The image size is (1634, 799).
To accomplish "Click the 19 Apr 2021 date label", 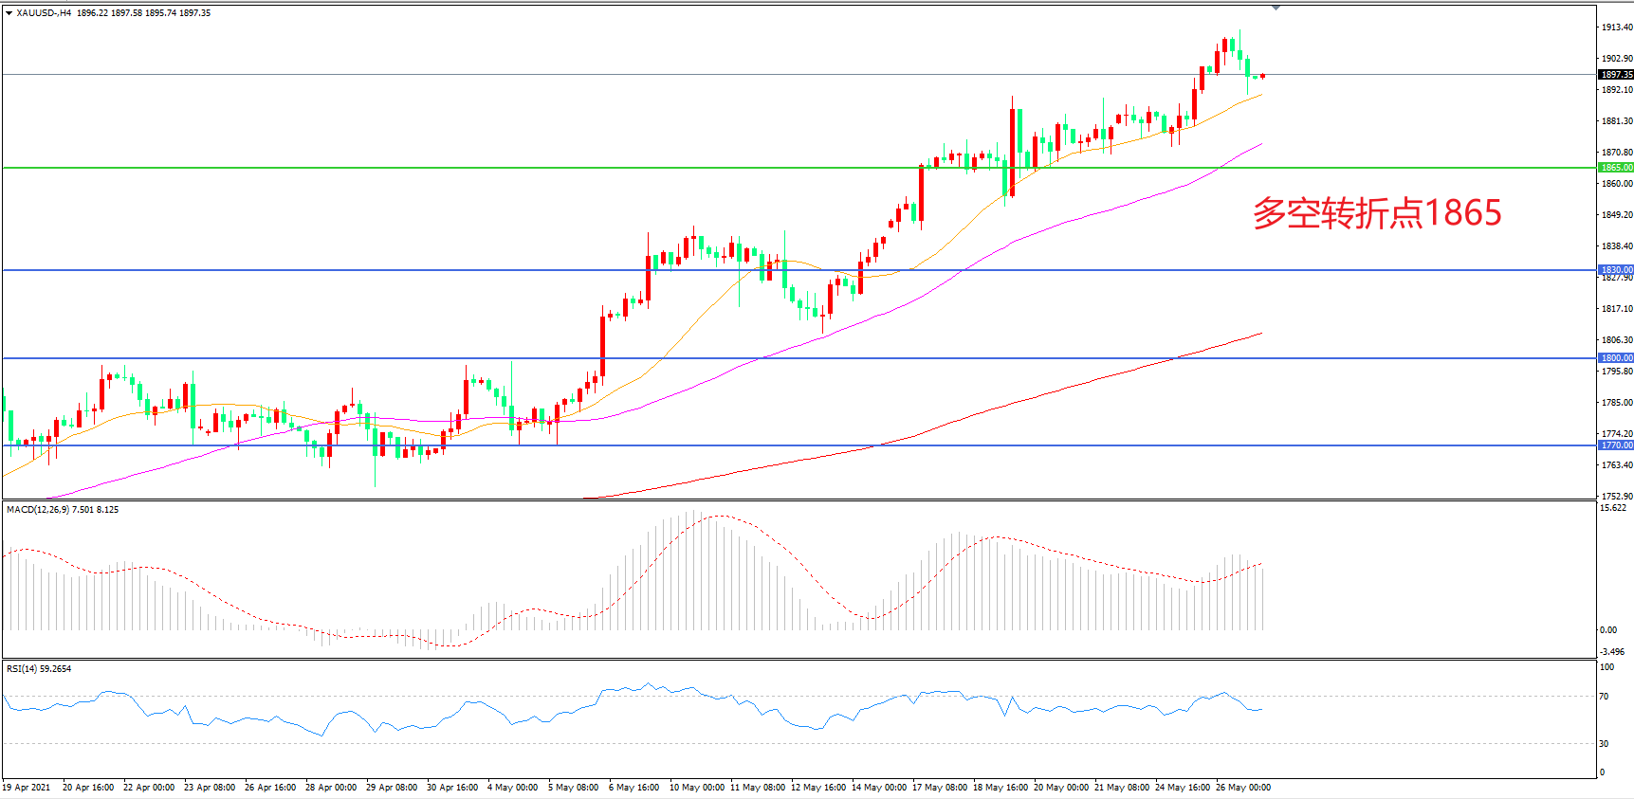I will click(x=28, y=788).
